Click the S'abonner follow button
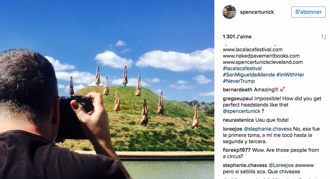 (x=308, y=12)
